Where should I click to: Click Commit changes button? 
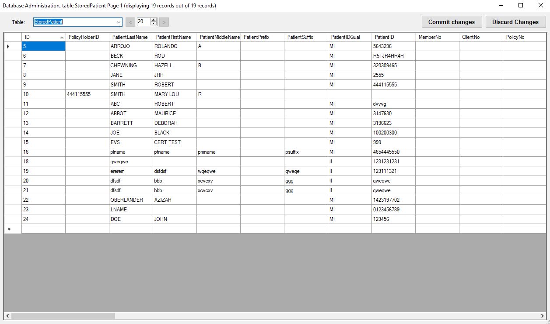click(452, 22)
